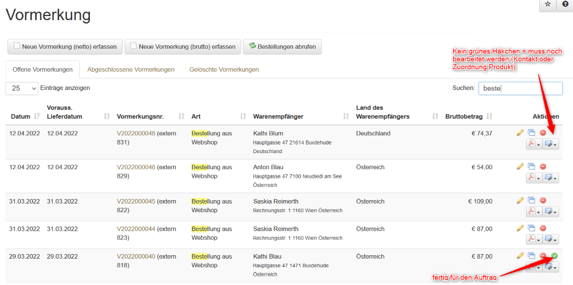The height and width of the screenshot is (285, 573).
Task: Duplicate order V2022000046 using the copy icon
Action: click(531, 167)
